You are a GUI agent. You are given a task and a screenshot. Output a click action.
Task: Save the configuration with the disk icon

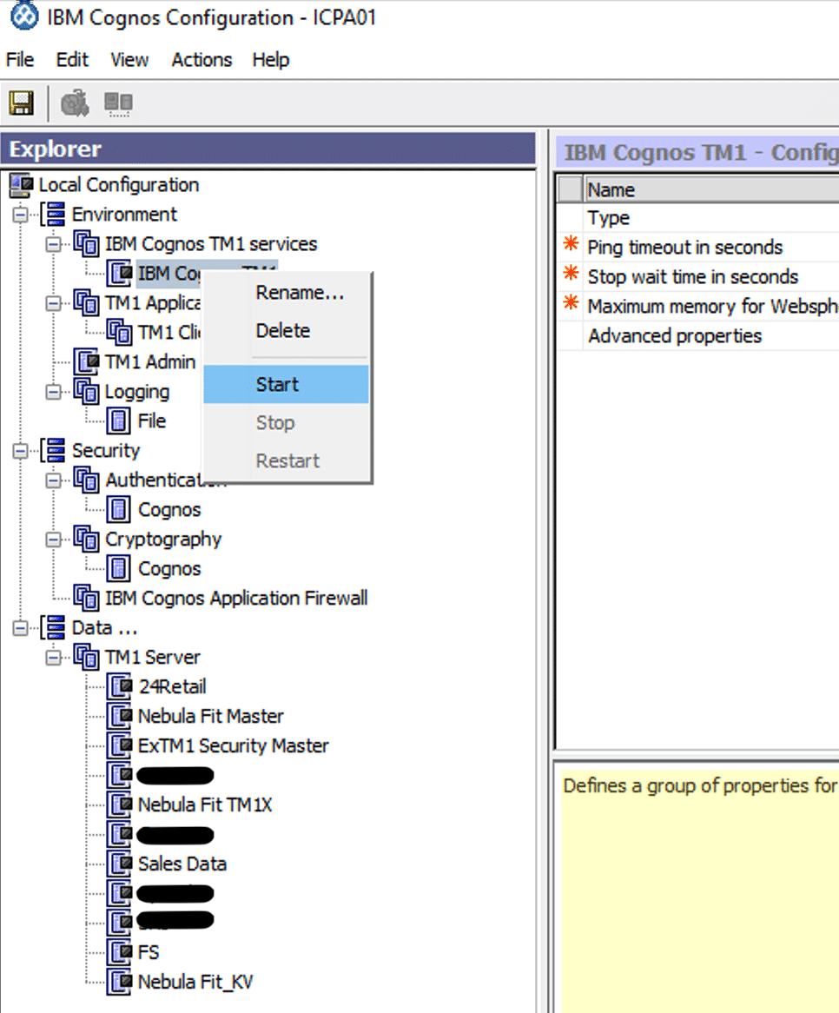coord(23,103)
